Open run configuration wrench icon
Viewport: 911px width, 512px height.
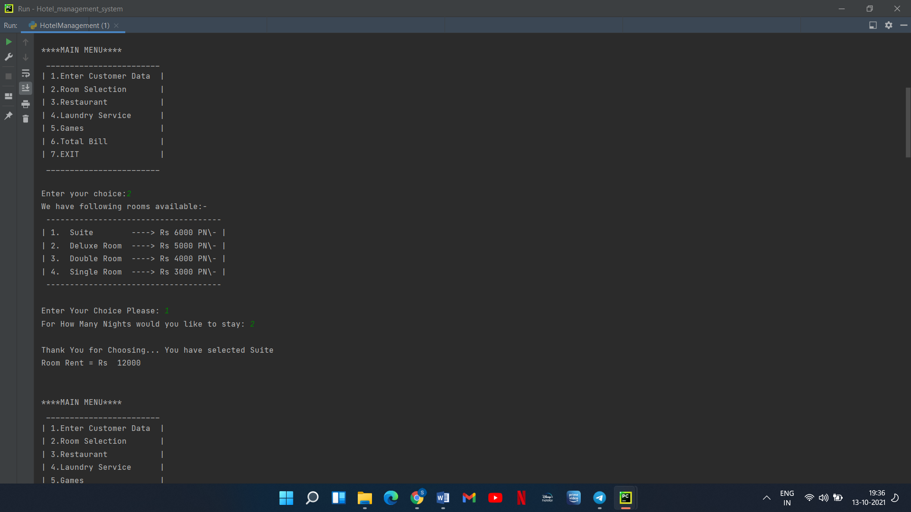click(x=9, y=57)
